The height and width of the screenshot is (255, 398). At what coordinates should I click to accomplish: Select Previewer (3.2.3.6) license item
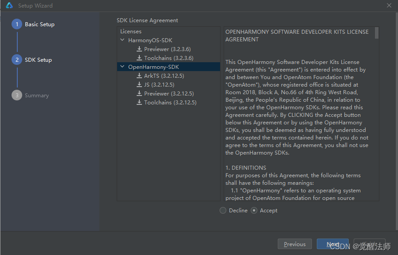pos(167,49)
